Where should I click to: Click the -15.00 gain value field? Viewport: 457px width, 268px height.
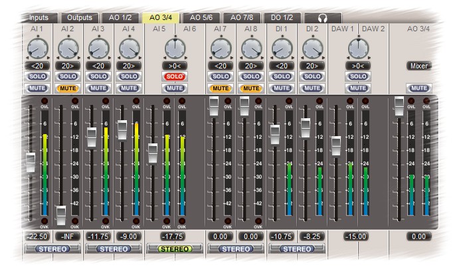point(356,236)
